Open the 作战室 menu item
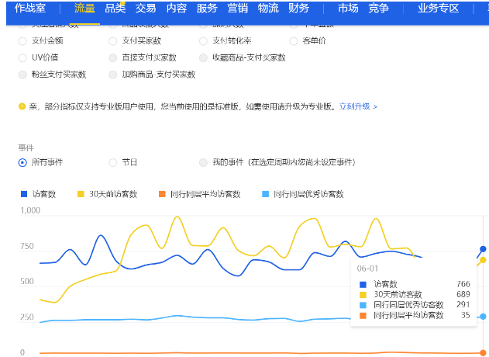 click(x=30, y=8)
